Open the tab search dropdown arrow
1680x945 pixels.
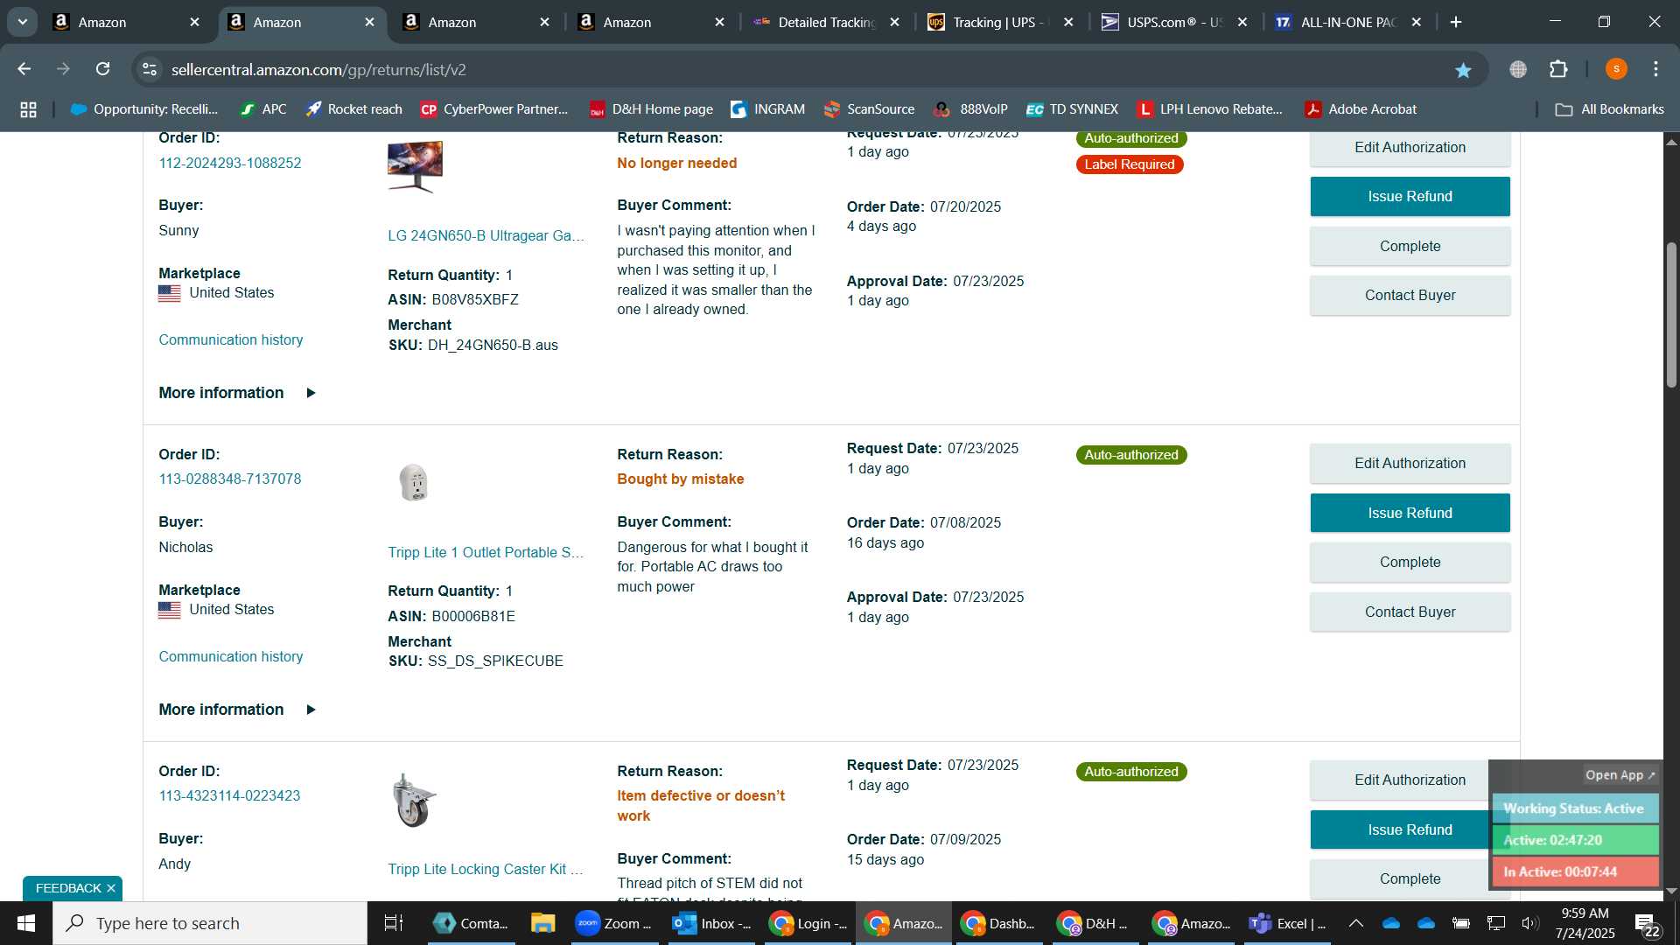(x=23, y=22)
